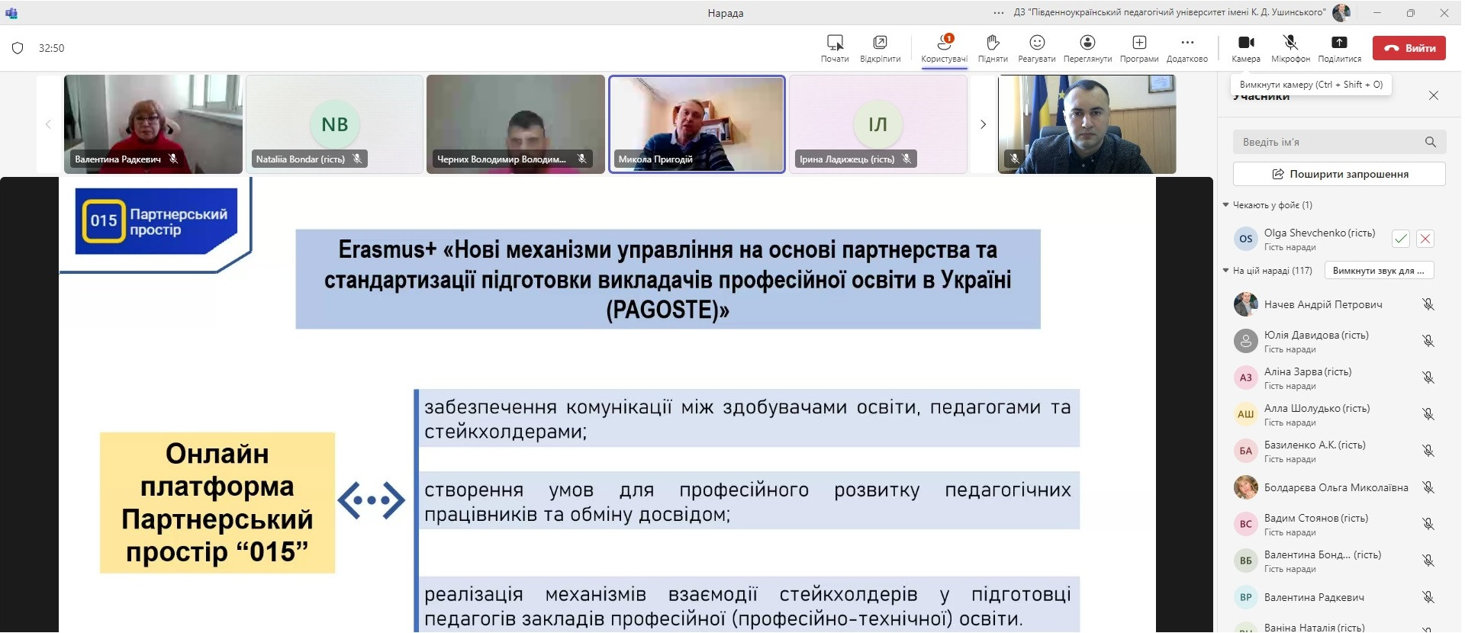Click the Teams app logo icon
Screen dimensions: 1465x633
pos(11,13)
